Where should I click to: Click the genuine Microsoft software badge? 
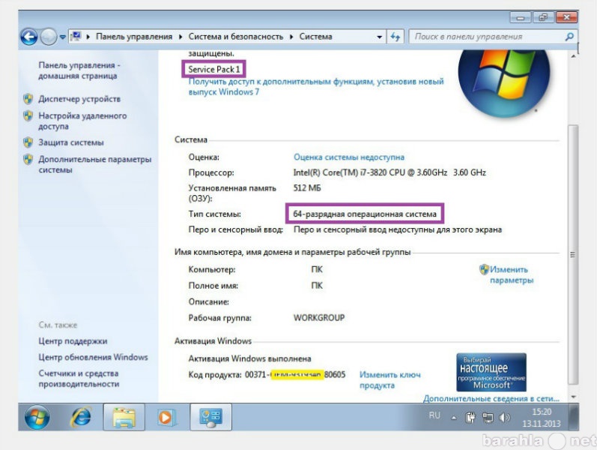(491, 372)
